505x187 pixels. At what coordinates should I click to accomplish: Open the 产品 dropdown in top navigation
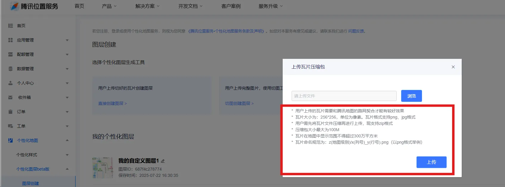point(109,6)
